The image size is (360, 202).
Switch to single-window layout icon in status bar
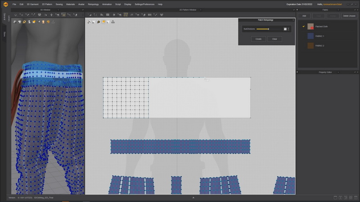click(x=335, y=198)
